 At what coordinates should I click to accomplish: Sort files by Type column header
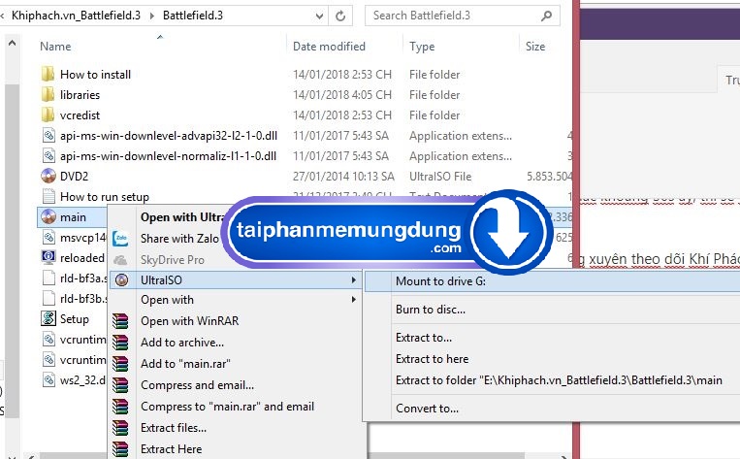pos(422,47)
